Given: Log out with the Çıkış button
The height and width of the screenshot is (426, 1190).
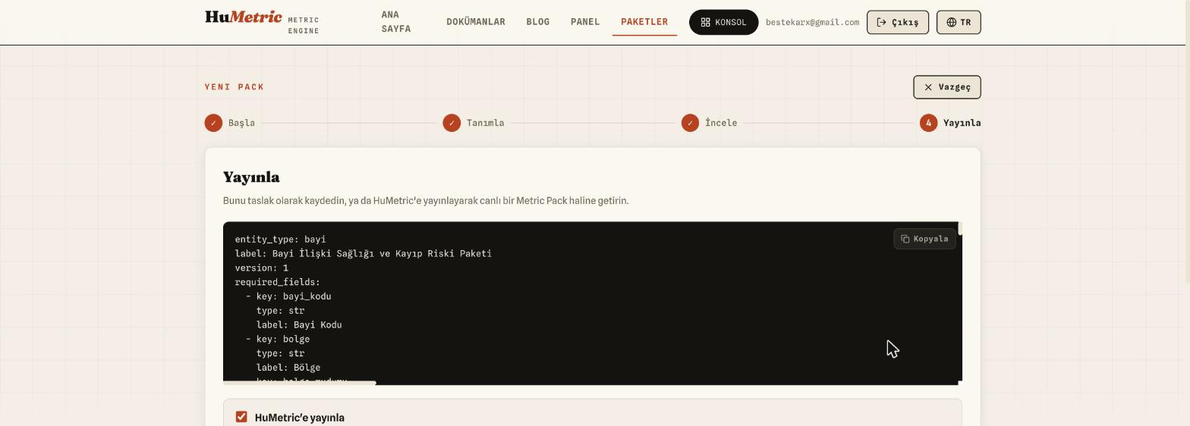Looking at the screenshot, I should 898,22.
